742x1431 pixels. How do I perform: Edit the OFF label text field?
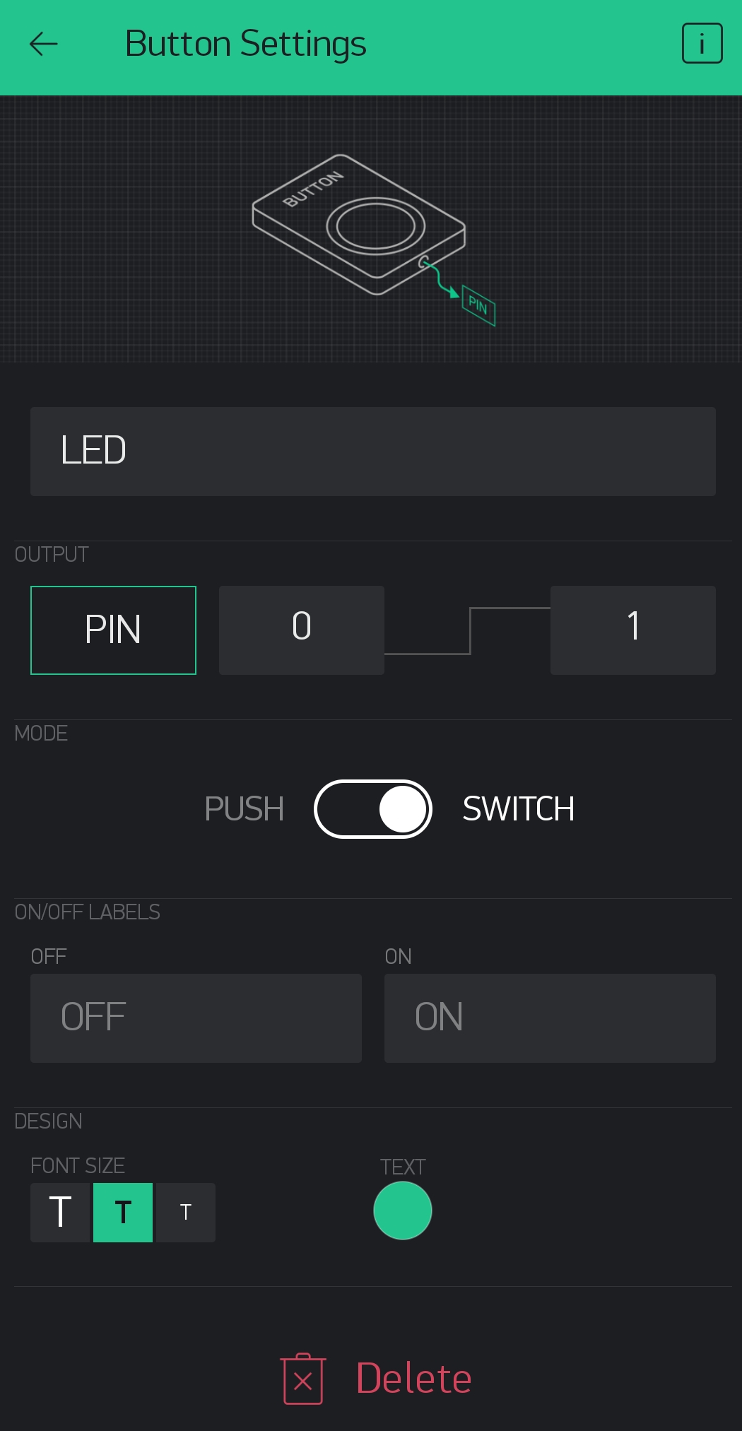(196, 1018)
